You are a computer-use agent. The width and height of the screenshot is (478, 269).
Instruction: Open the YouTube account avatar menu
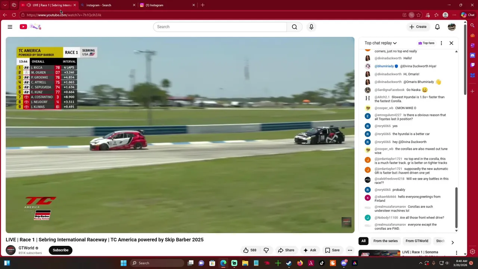pyautogui.click(x=452, y=27)
